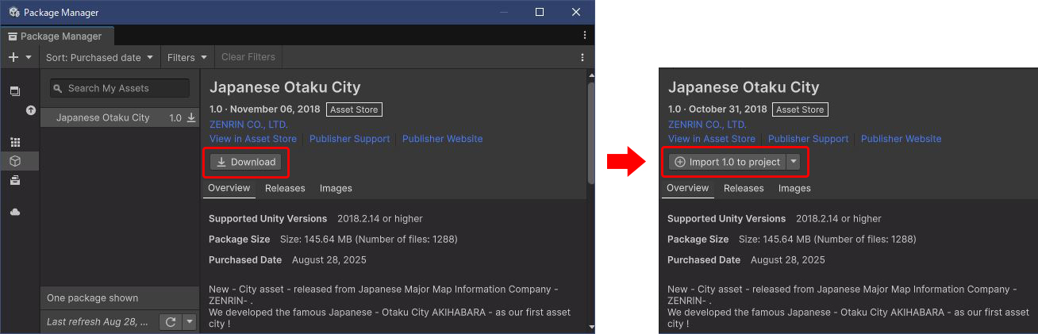Select Releases tab under the Download button
1038x334 pixels.
click(x=285, y=188)
